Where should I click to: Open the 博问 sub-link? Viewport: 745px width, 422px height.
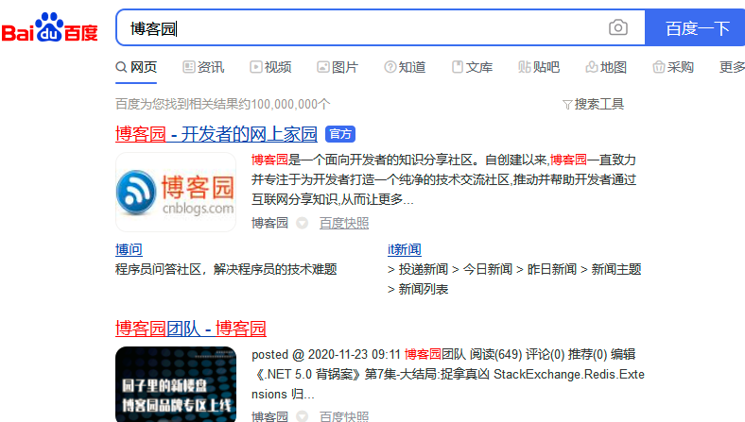[x=129, y=249]
